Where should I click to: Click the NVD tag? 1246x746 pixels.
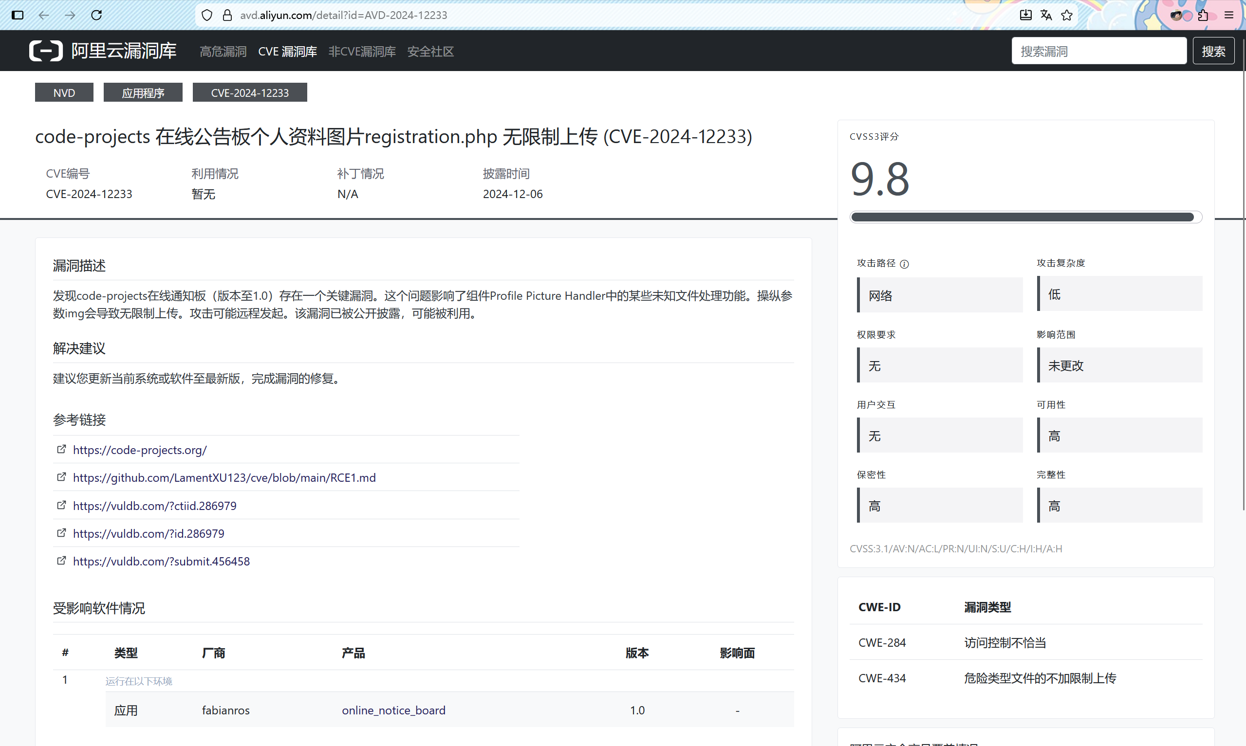point(64,92)
